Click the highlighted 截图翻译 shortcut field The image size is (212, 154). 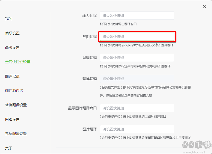pos(137,37)
